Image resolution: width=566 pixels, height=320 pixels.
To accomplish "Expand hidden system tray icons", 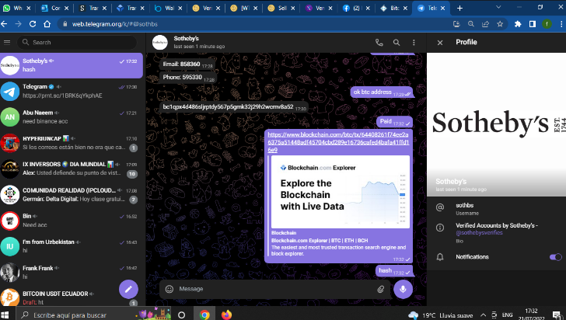I will point(483,315).
